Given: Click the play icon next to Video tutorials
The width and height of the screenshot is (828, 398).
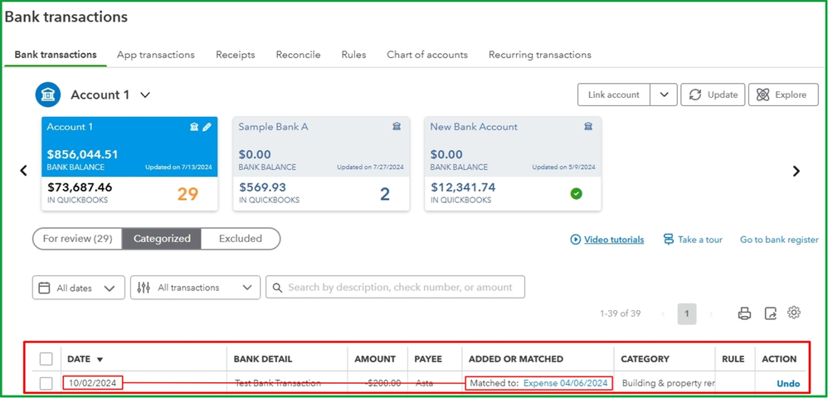Looking at the screenshot, I should (576, 240).
